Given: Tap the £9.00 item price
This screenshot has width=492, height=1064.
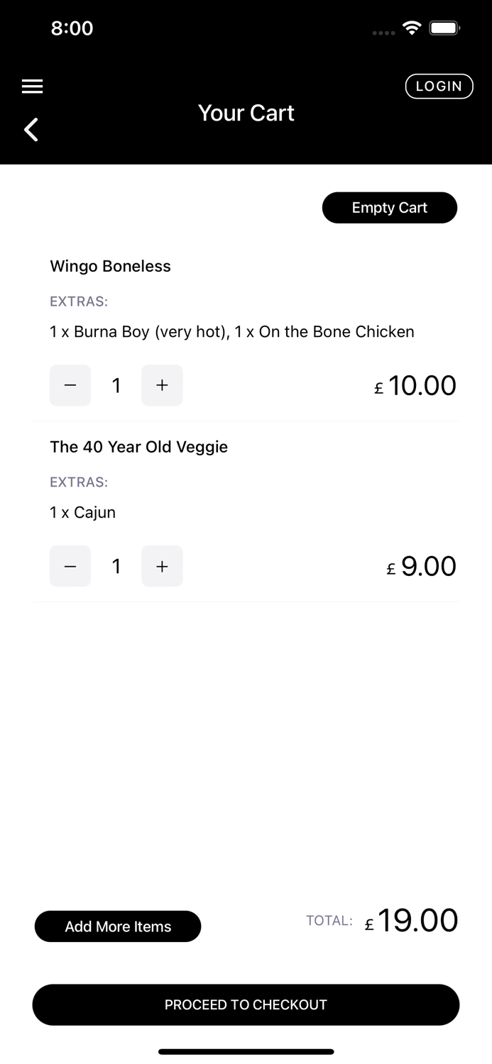Looking at the screenshot, I should (422, 567).
